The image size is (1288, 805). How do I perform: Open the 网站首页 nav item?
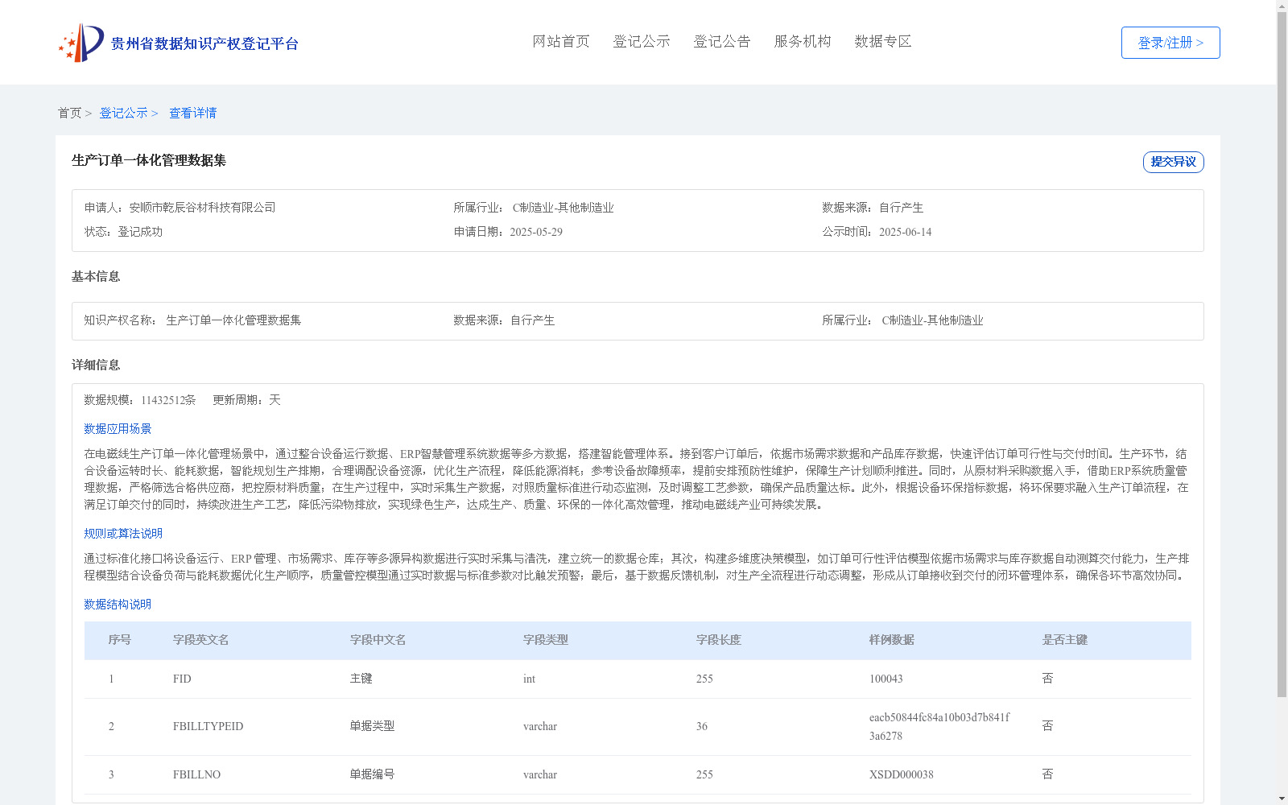[x=561, y=42]
